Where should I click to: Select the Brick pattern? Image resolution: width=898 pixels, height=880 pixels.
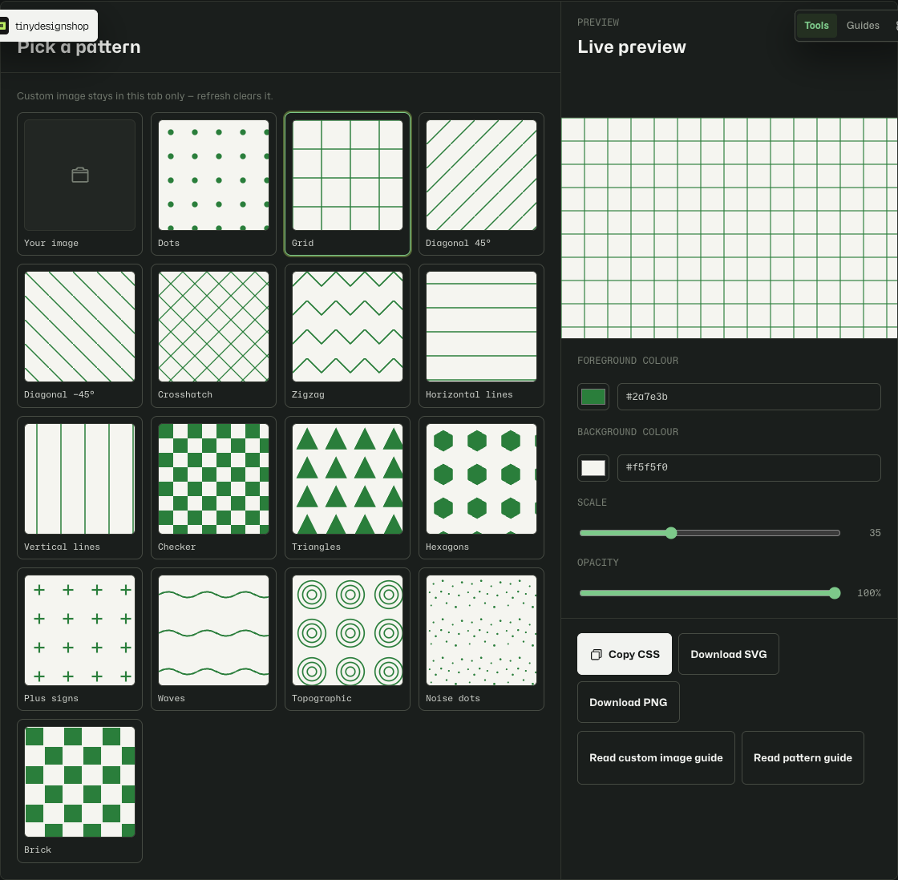pyautogui.click(x=79, y=791)
